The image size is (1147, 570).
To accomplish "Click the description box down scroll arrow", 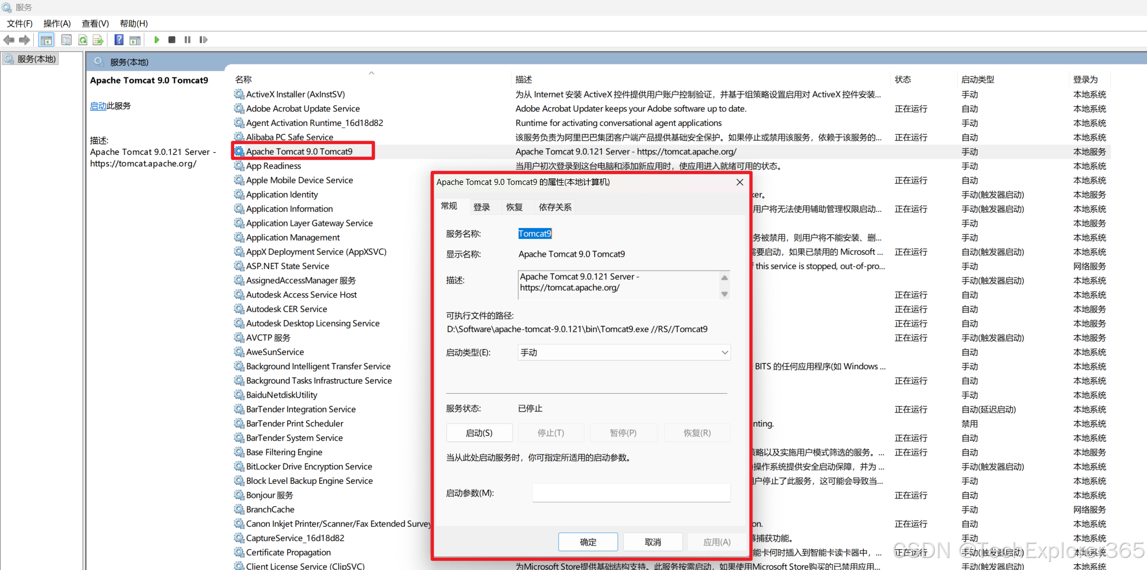I will (x=725, y=294).
